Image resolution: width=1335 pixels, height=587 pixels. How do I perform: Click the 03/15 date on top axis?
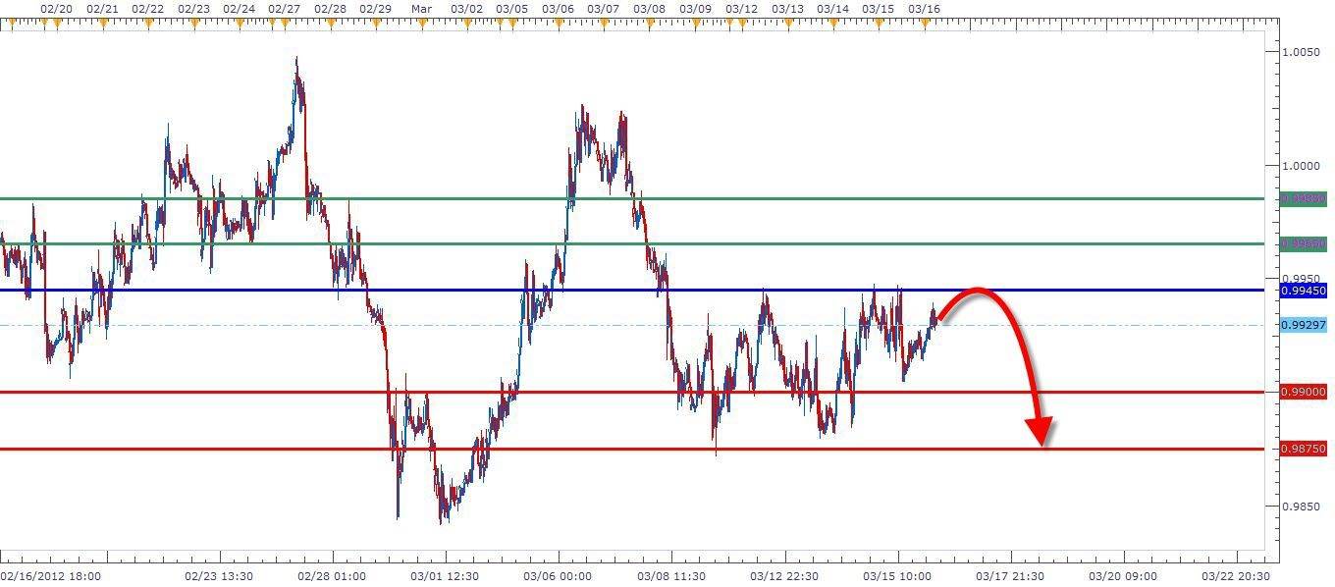tap(878, 8)
